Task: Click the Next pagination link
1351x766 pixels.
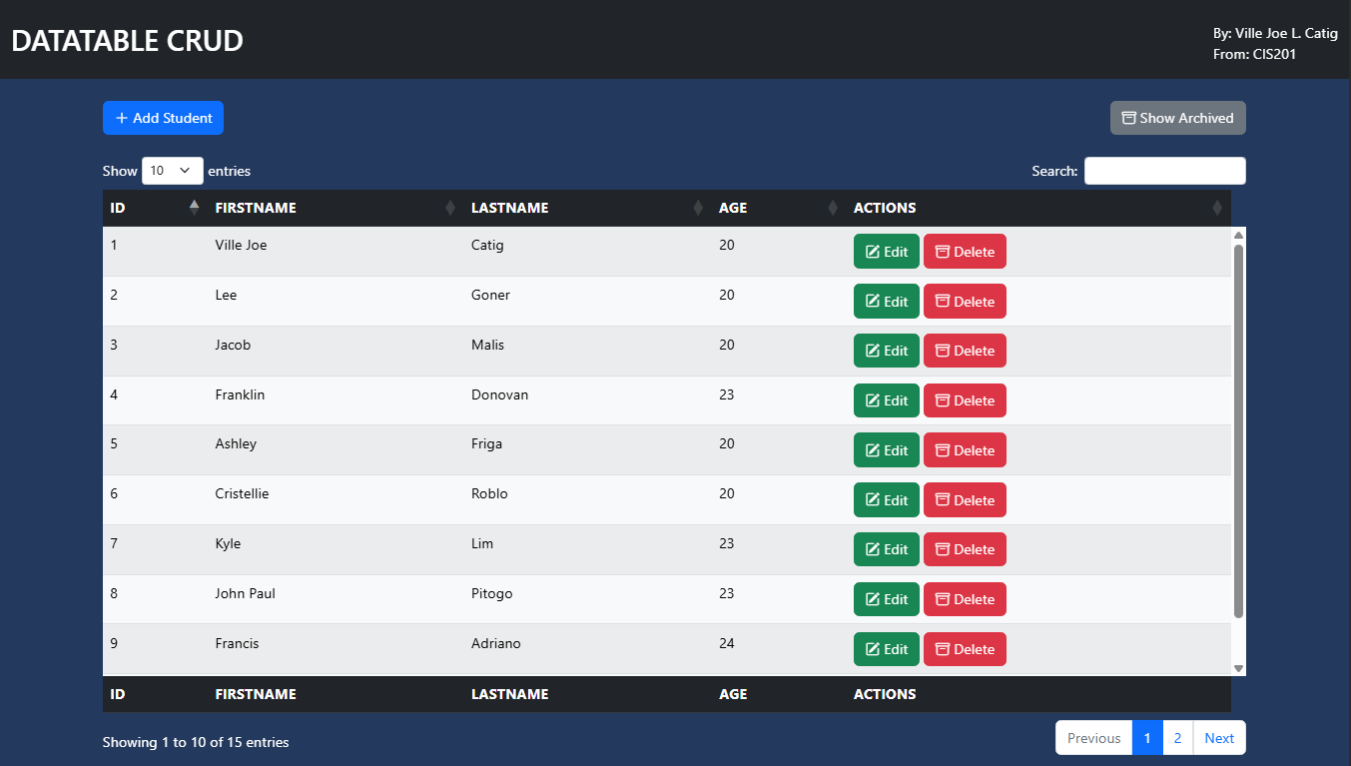Action: point(1218,738)
